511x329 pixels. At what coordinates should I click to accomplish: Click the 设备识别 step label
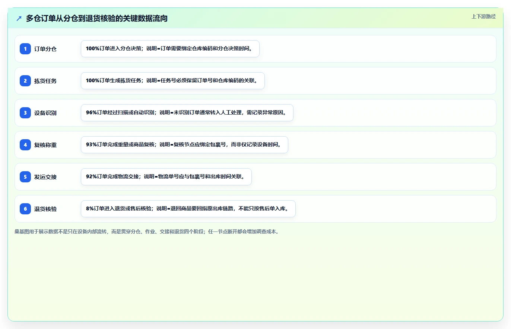tap(45, 113)
